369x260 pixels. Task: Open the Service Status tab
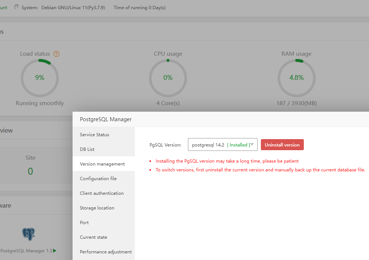coord(104,134)
